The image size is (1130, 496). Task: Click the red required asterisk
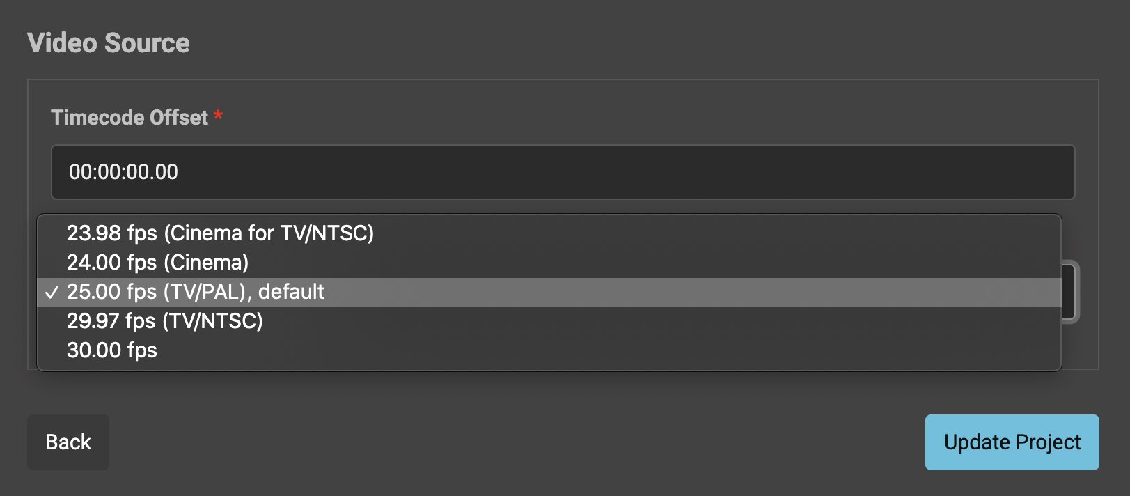click(218, 115)
